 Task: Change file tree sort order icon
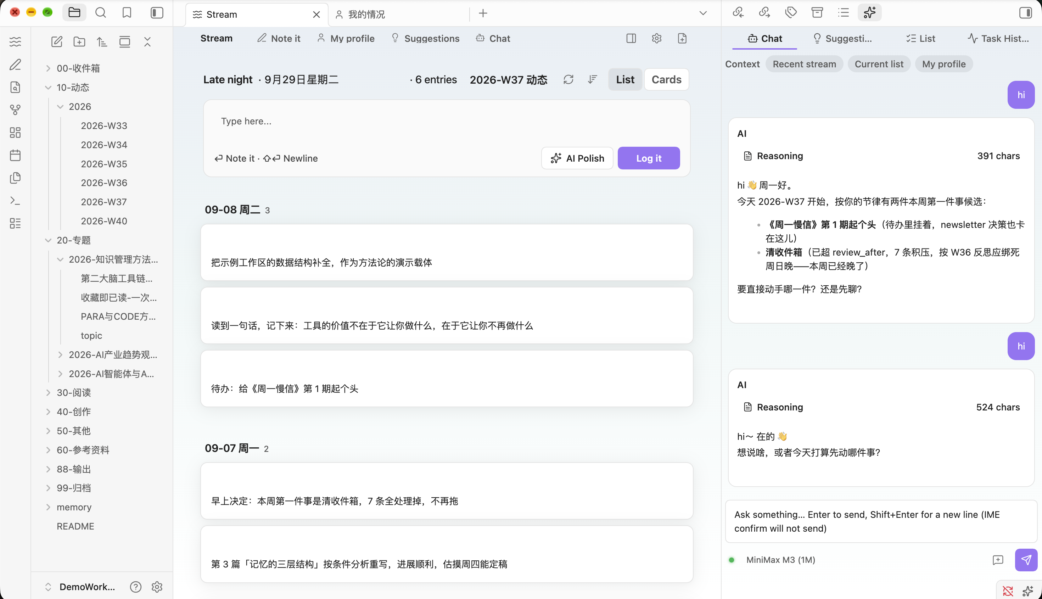click(x=102, y=41)
